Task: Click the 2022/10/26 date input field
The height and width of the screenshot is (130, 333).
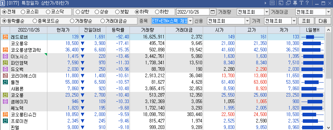Action: (193, 12)
